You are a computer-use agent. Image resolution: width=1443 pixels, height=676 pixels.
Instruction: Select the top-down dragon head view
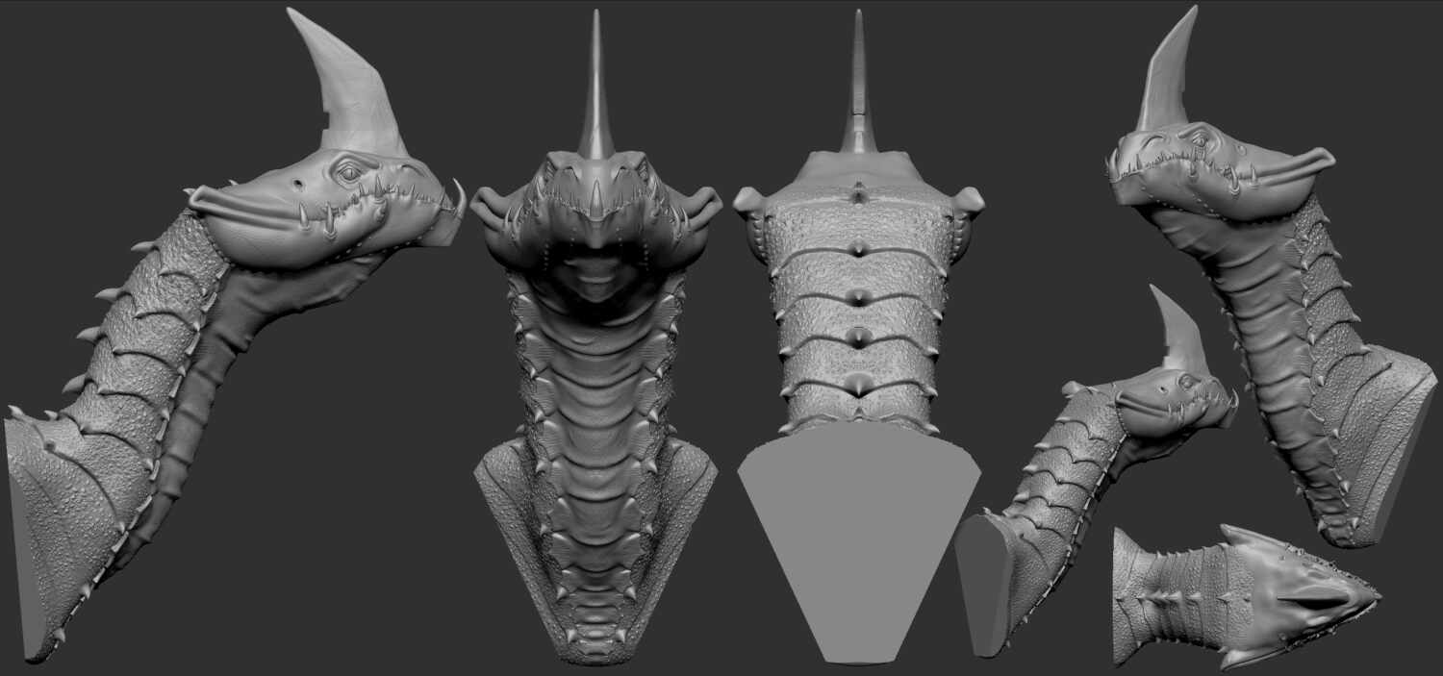click(x=1241, y=591)
